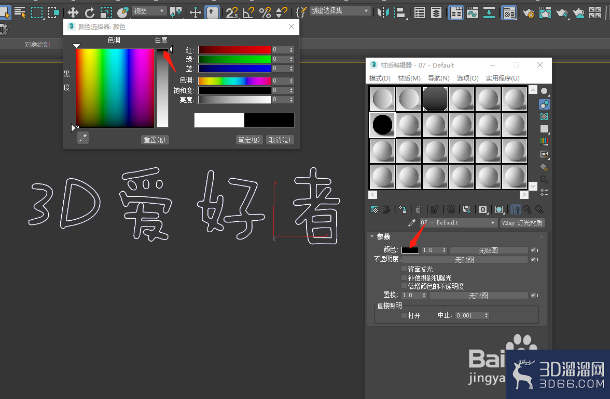Screen dimensions: 610x399
Task: Click the 色调 rainbow hue slider bar
Action: 234,81
